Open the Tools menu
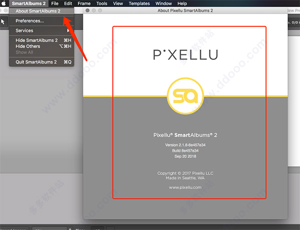Viewport: 300px width, 230px height. click(x=101, y=3)
